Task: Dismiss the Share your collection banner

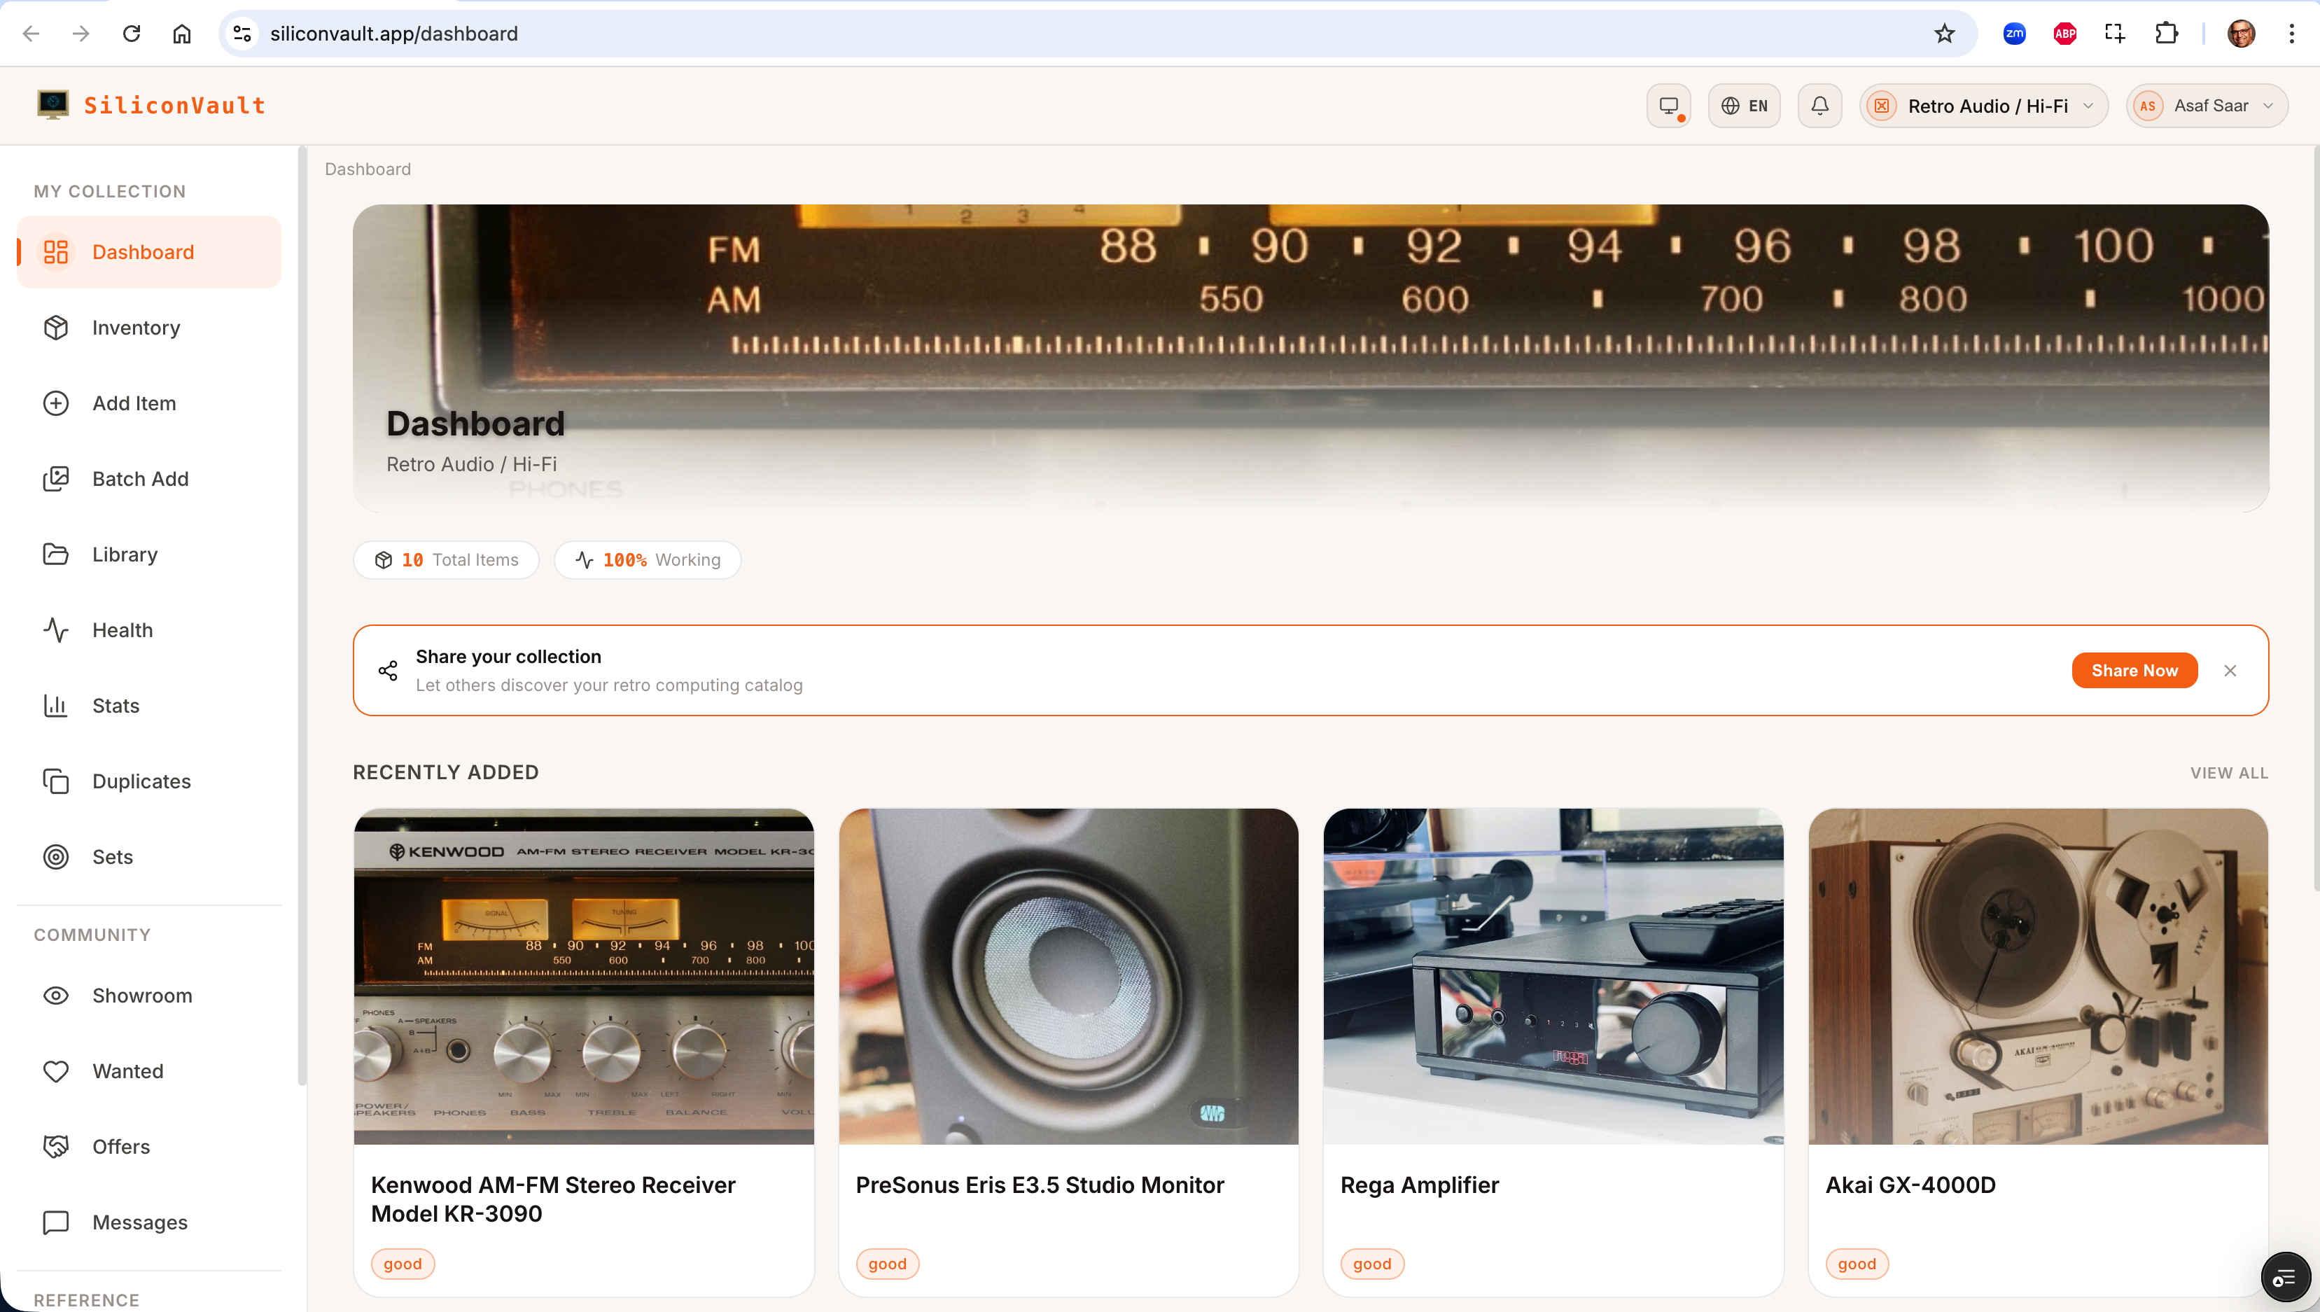Action: pos(2230,671)
